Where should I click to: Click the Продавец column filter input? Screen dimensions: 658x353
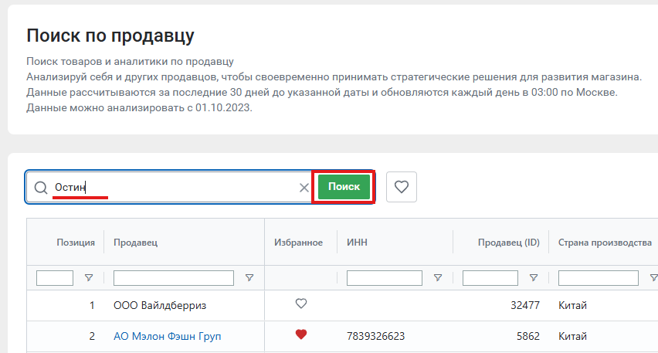tap(173, 278)
